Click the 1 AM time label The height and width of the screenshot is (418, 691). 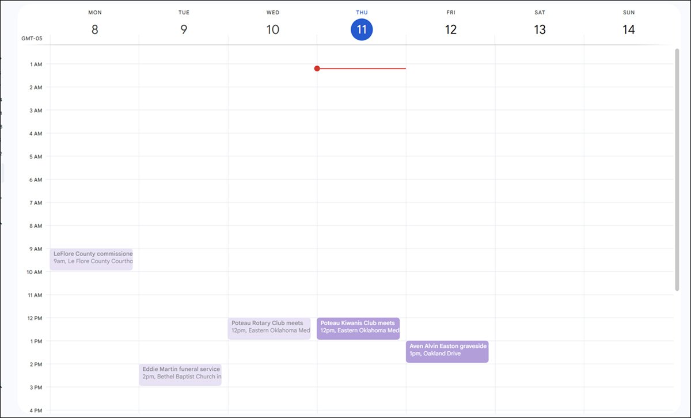coord(36,64)
